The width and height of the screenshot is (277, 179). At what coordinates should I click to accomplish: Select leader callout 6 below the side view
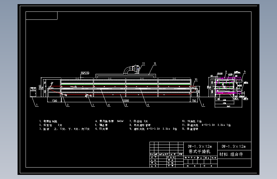point(148,105)
